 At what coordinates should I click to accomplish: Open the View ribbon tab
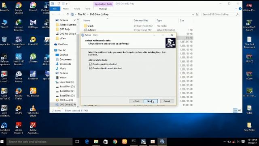[88, 9]
